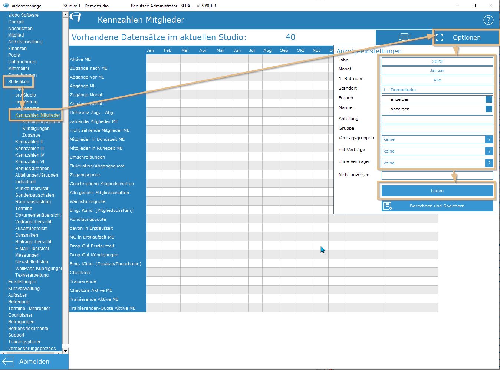The image size is (500, 370).
Task: Click the Jan column header
Action: 150,50
